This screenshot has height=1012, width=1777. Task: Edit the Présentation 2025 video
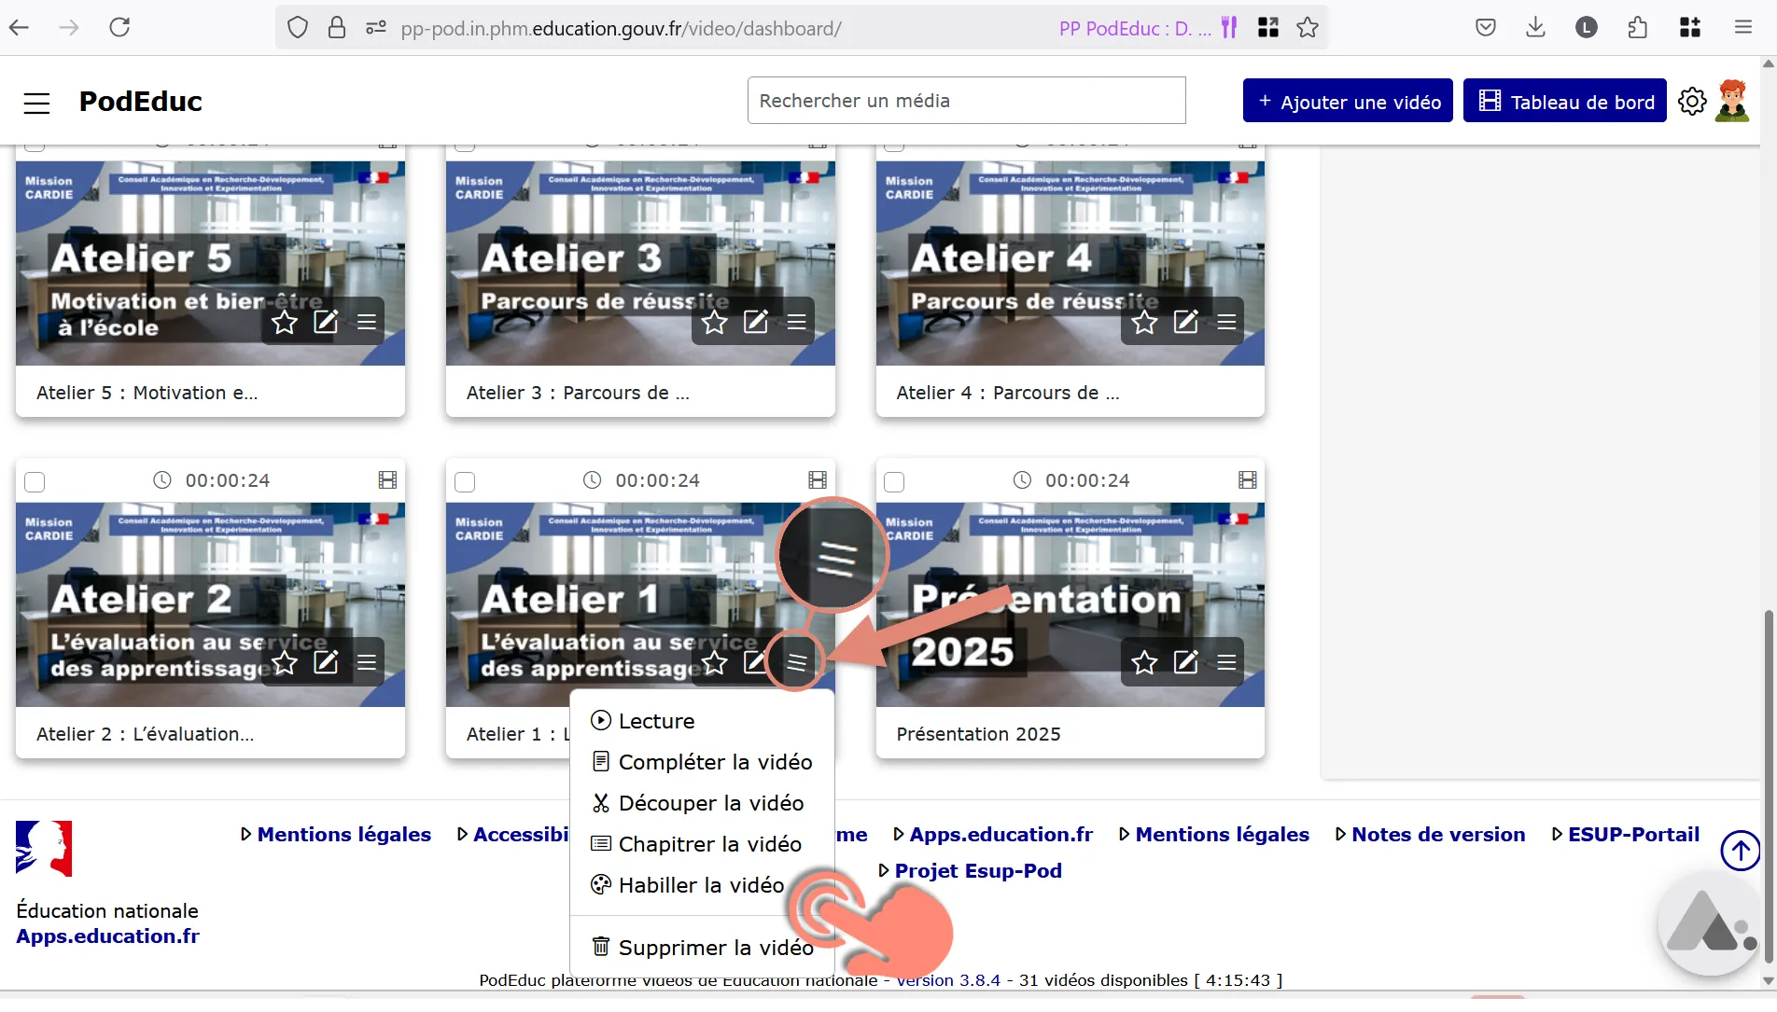point(1185,663)
